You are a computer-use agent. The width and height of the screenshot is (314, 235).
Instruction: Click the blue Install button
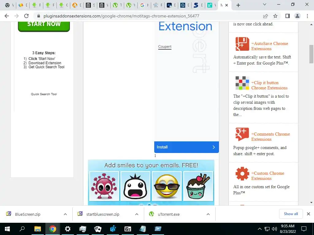pos(186,147)
